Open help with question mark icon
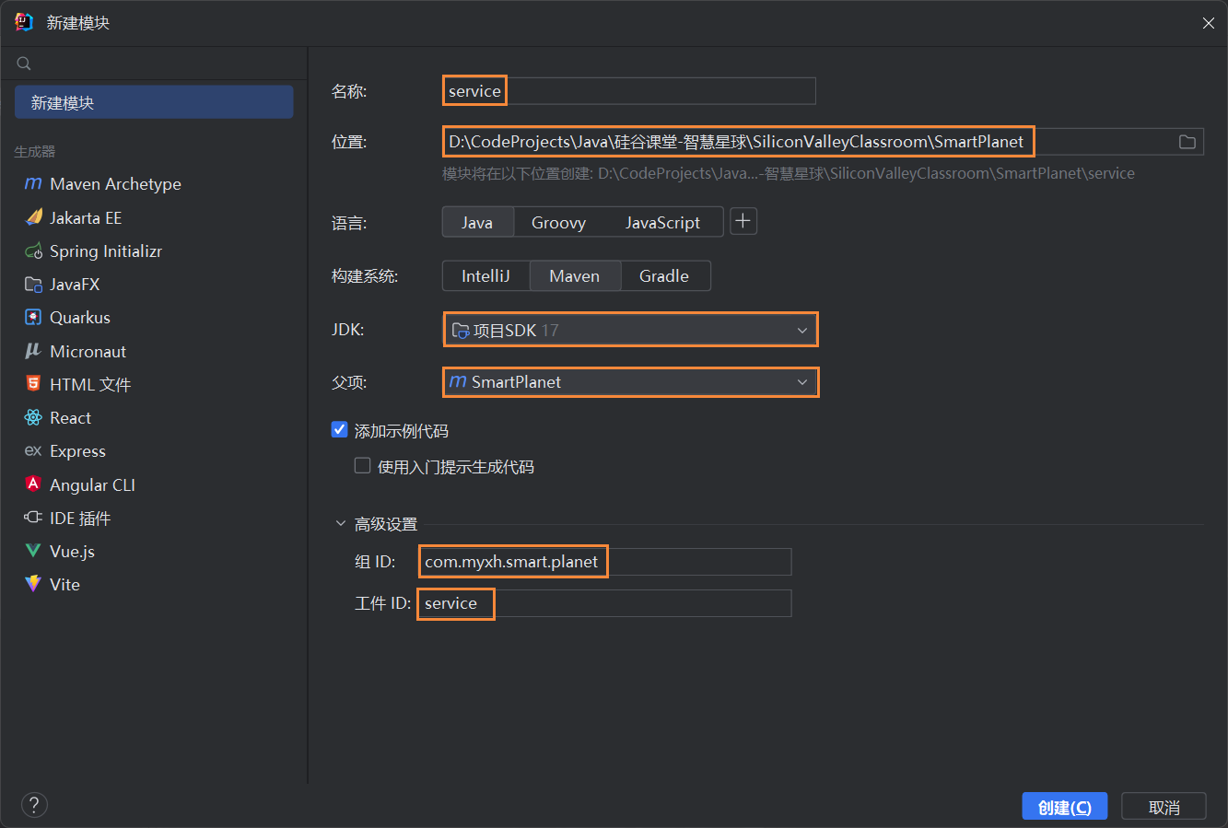The width and height of the screenshot is (1228, 828). (x=34, y=805)
